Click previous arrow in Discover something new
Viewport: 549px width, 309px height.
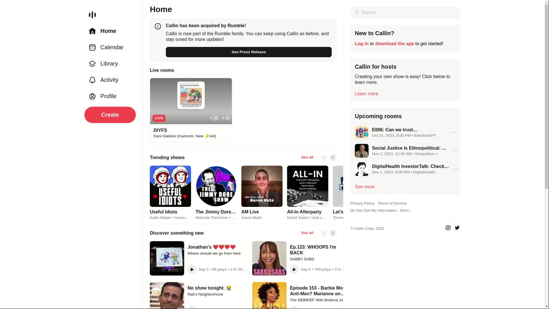(x=324, y=233)
